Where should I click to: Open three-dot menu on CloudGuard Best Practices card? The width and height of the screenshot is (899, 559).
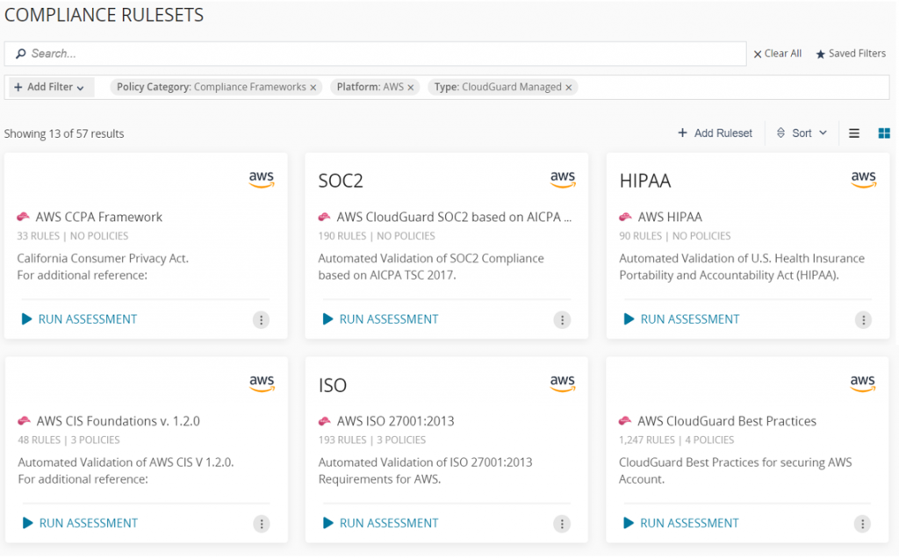862,524
